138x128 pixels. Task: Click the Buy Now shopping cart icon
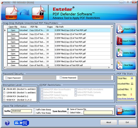[22, 123]
